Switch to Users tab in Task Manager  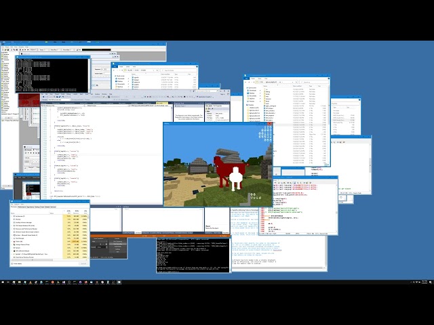click(43, 207)
